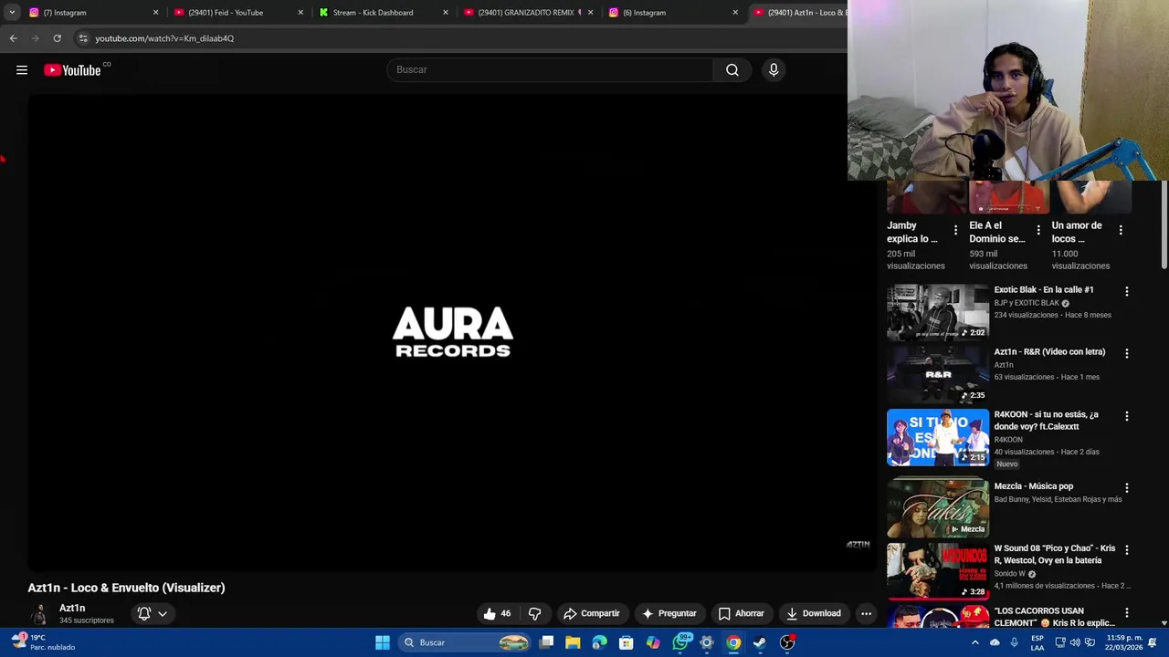Like the video with thumbs up

(498, 613)
